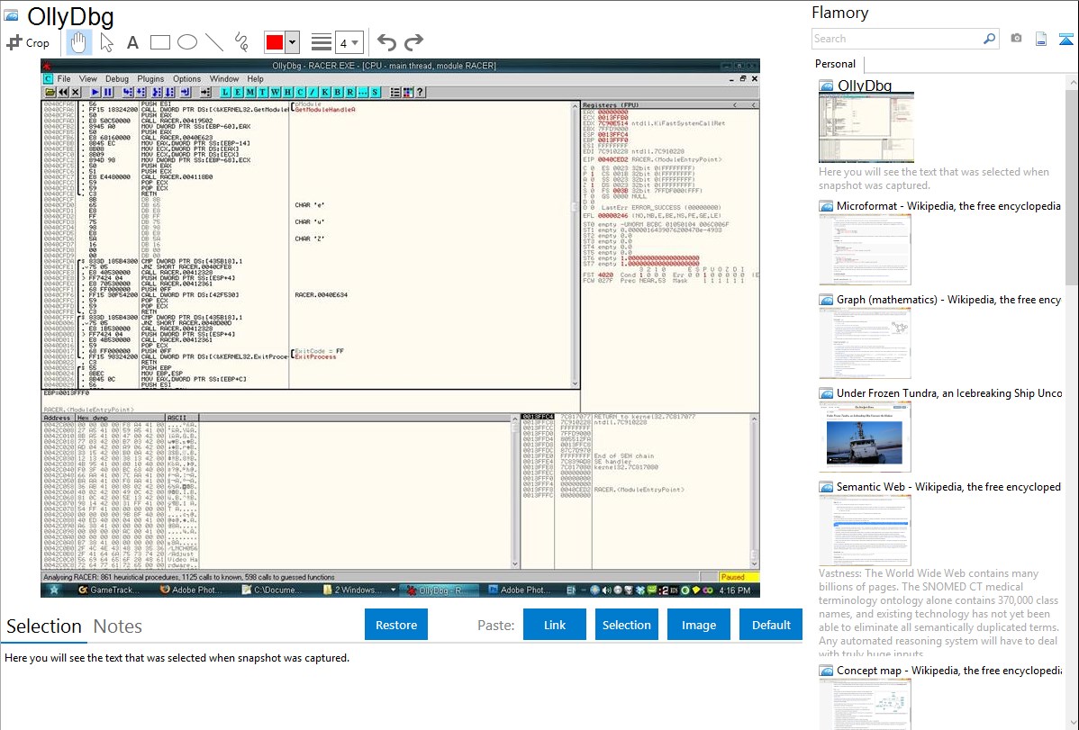The height and width of the screenshot is (730, 1079).
Task: Click the OllyDbg help question mark icon
Action: pos(420,92)
